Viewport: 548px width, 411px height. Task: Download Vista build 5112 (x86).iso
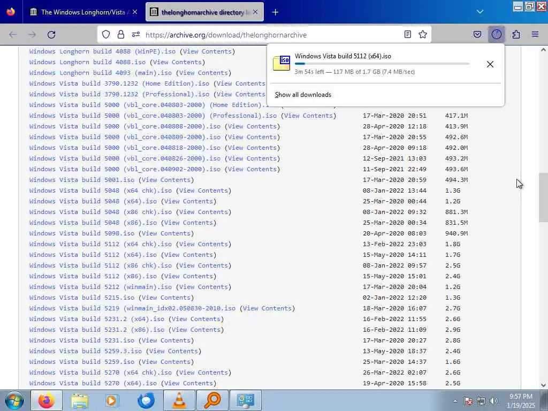tap(93, 277)
